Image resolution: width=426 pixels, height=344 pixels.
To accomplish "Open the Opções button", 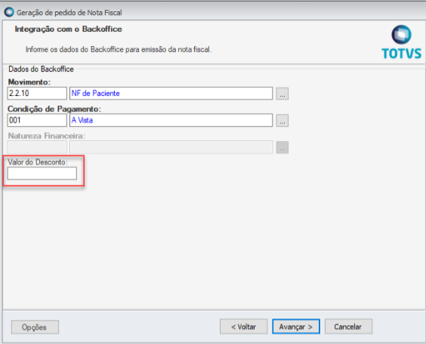I will [35, 327].
